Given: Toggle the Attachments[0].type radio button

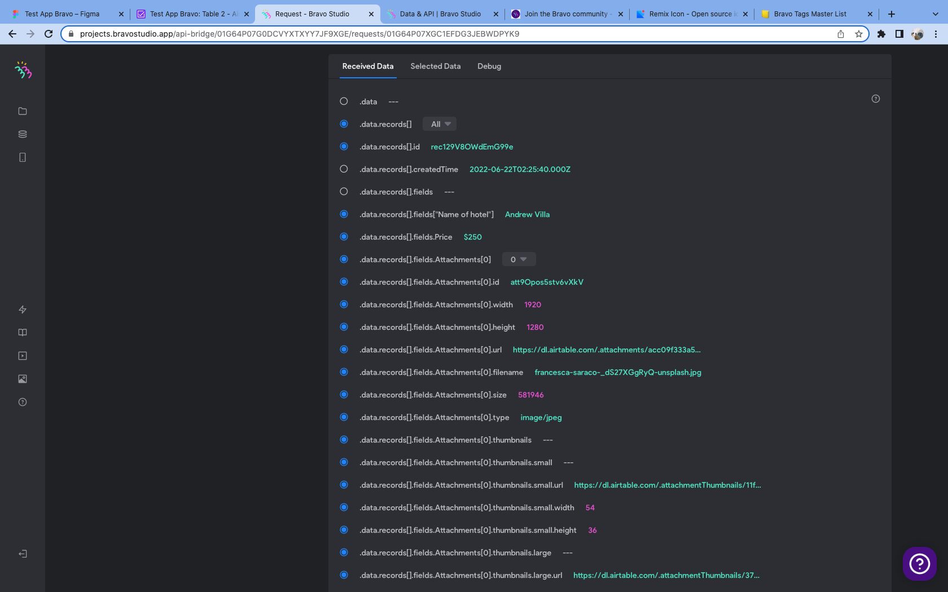Looking at the screenshot, I should tap(344, 417).
